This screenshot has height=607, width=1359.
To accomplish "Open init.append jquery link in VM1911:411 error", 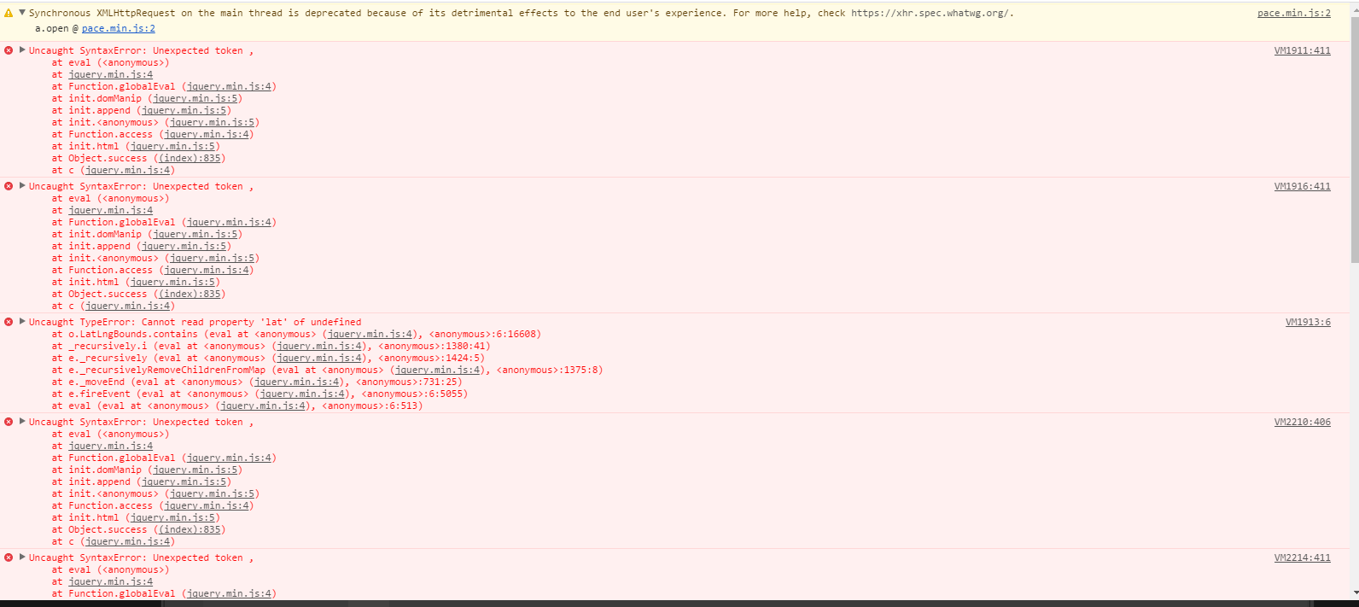I will coord(184,110).
